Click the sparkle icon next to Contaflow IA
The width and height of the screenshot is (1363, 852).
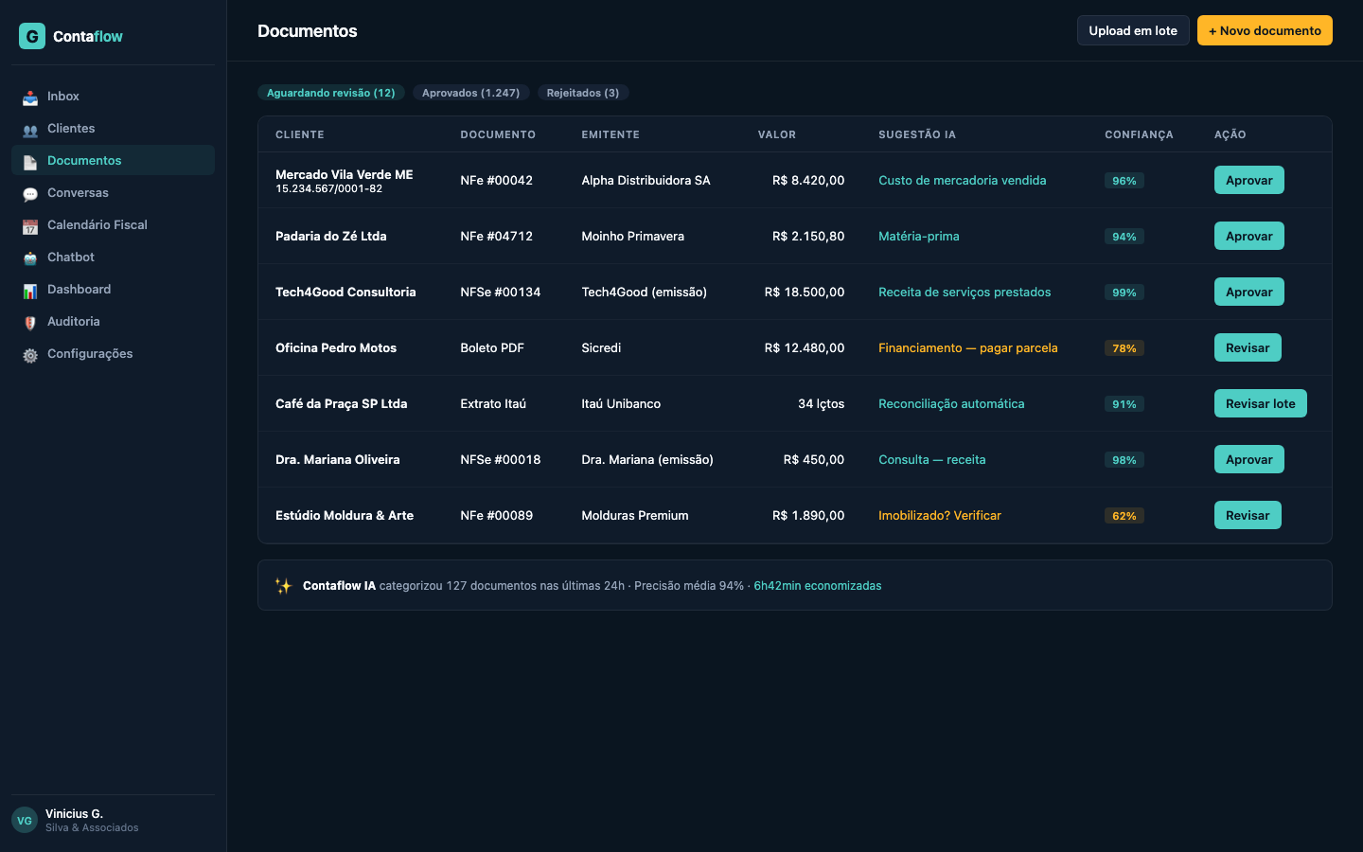pyautogui.click(x=284, y=585)
